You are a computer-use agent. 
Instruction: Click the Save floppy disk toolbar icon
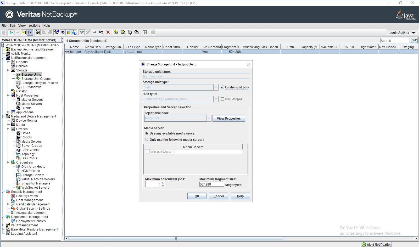pyautogui.click(x=37, y=32)
